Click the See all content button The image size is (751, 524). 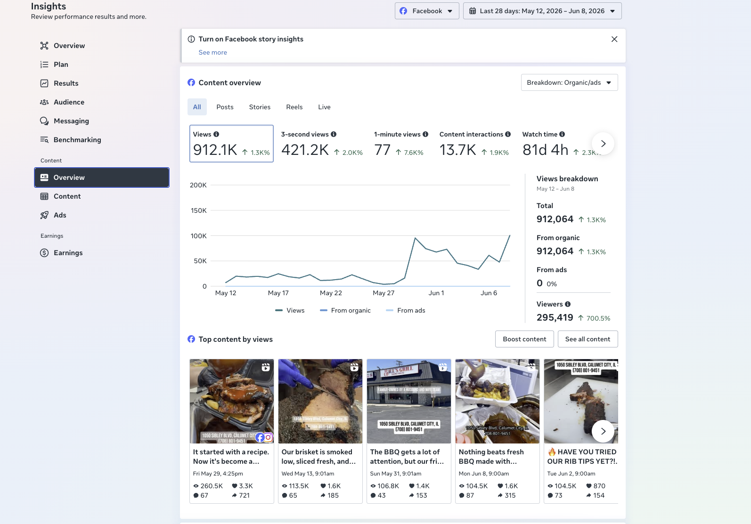pos(588,339)
